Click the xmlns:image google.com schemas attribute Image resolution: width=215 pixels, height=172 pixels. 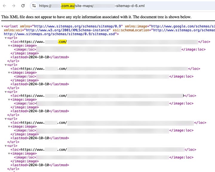pyautogui.click(x=170, y=26)
